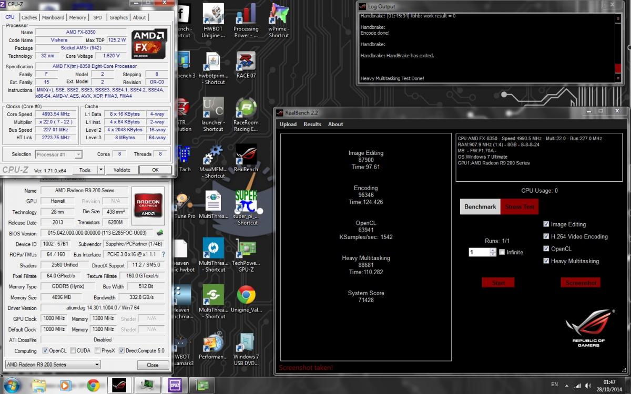Open the Unigine_Valley Chrome-style desktop icon
The width and height of the screenshot is (631, 394).
[x=246, y=299]
